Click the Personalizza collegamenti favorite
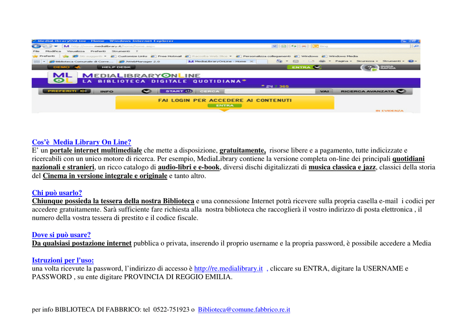Screen dimensions: 476x336 [263, 56]
